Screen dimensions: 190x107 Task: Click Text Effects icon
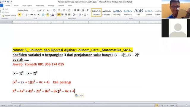[x=43, y=15]
